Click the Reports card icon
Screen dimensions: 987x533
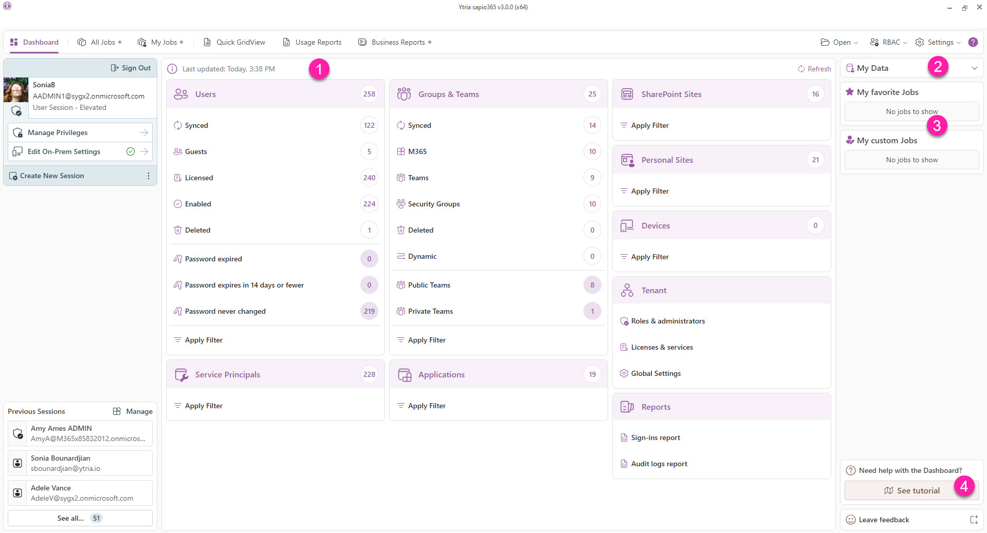coord(627,407)
